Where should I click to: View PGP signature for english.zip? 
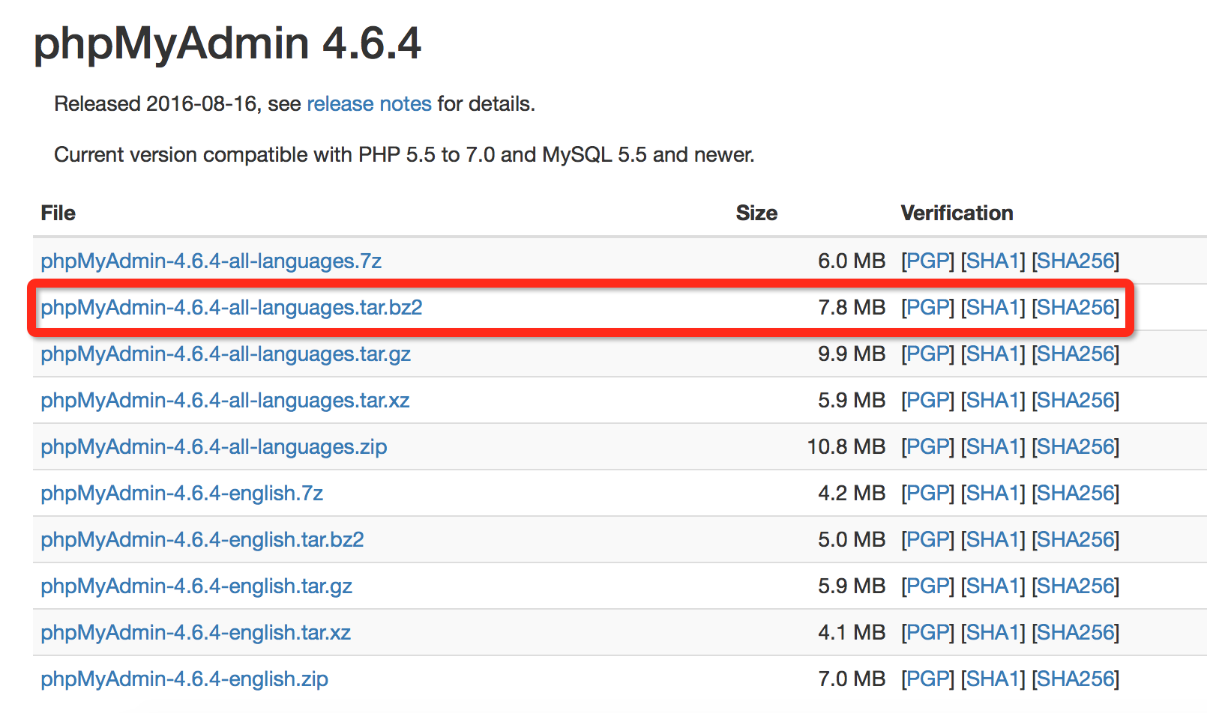click(927, 679)
